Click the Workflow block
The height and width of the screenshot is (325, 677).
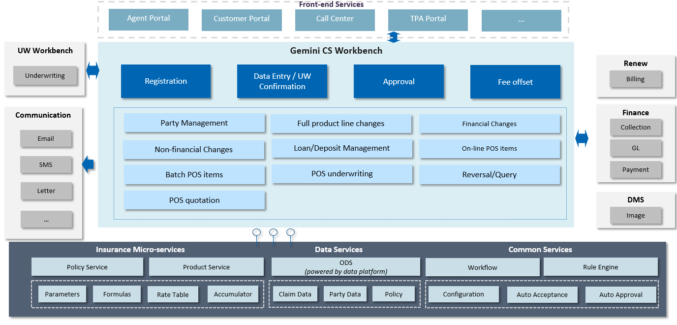pos(482,268)
